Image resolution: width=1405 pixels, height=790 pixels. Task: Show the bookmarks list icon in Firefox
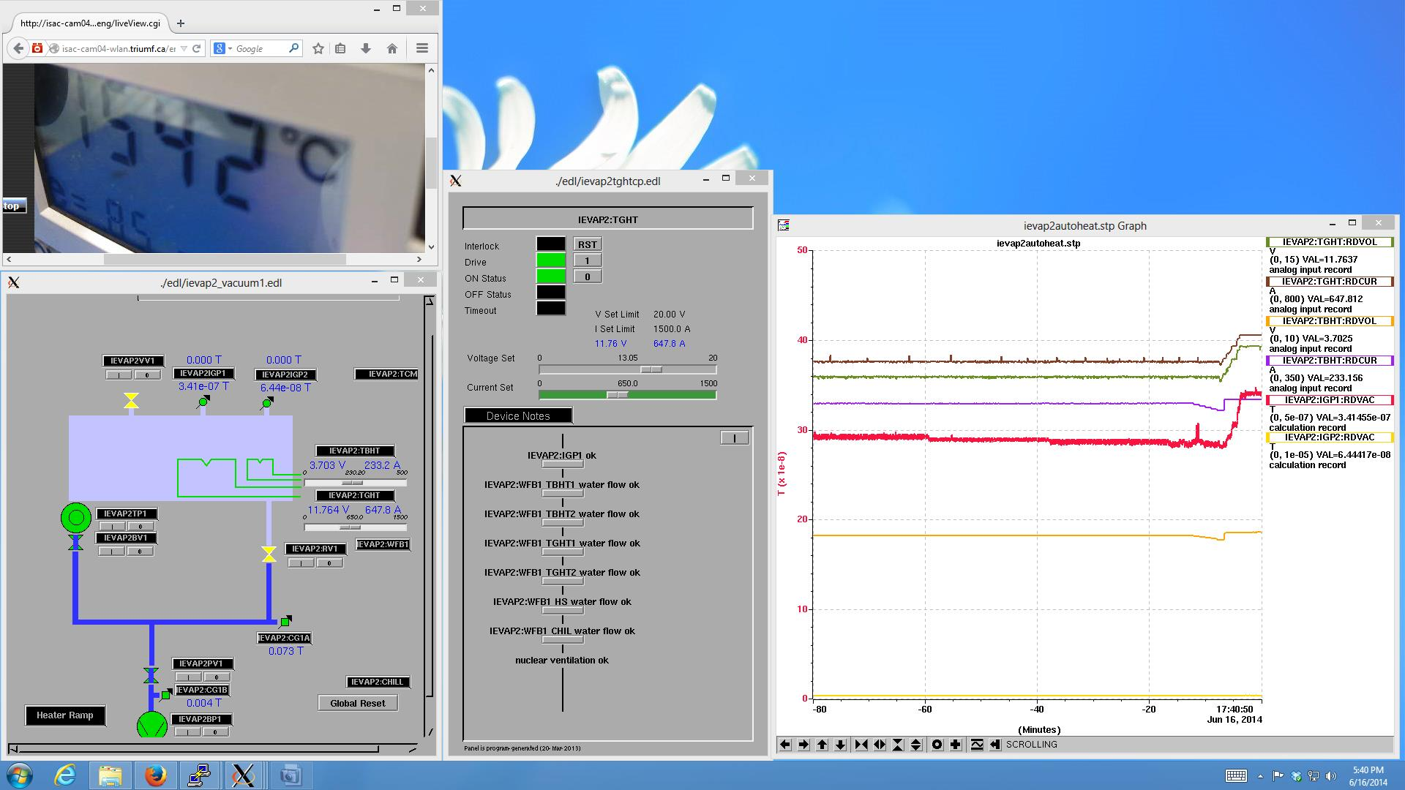coord(340,48)
